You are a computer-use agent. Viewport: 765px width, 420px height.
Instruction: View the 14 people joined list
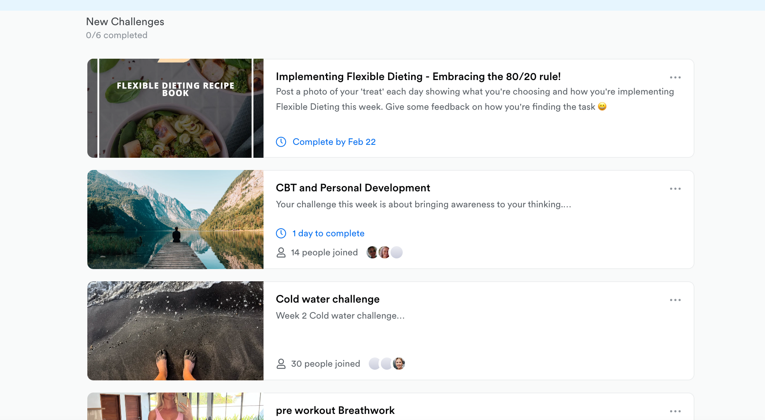(324, 252)
